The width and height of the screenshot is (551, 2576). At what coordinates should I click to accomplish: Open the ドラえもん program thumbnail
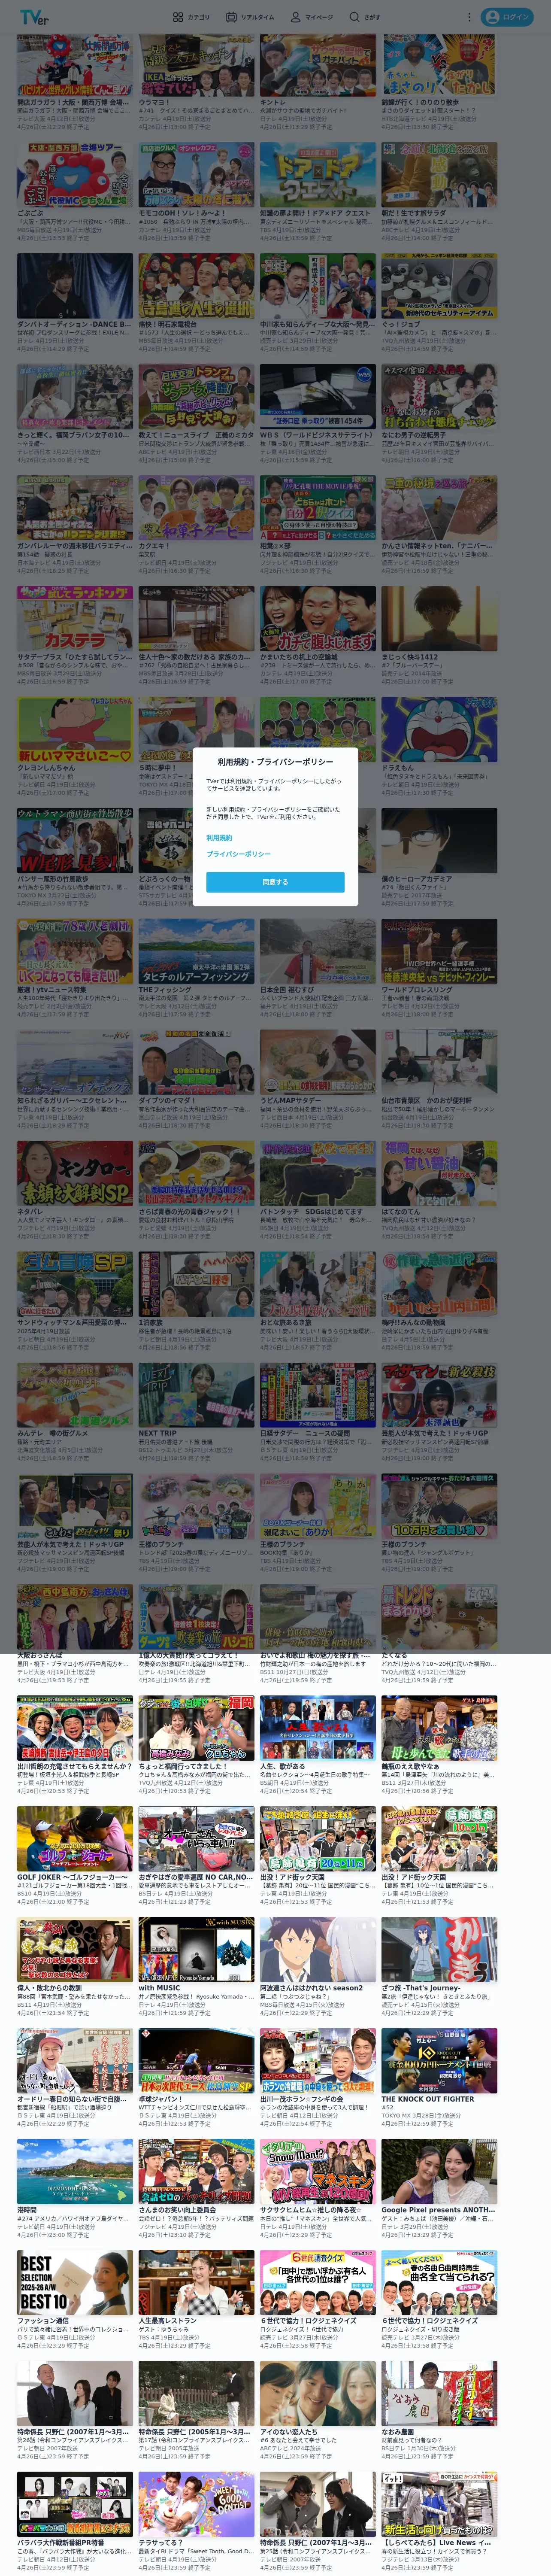(439, 730)
